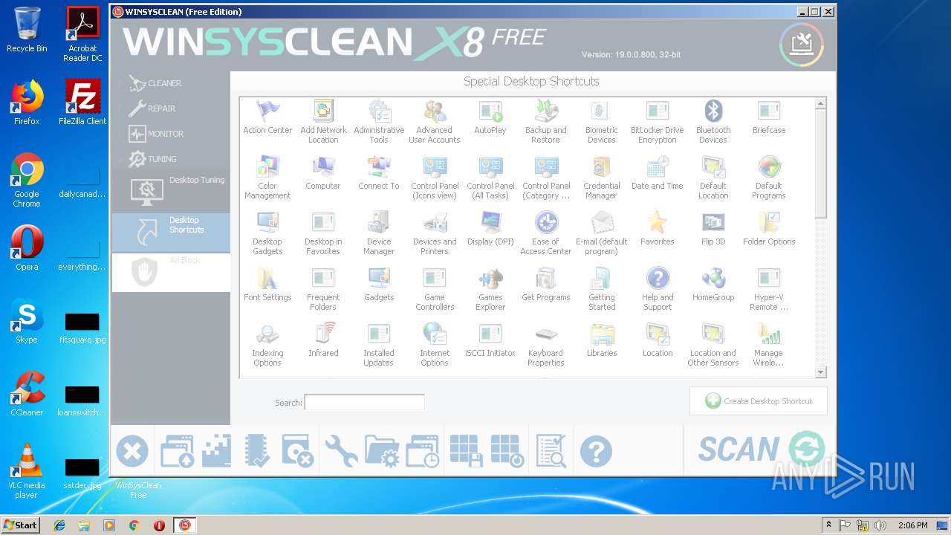Click the window-with-clock scheduler toolbar icon
The image size is (951, 535).
pos(423,451)
